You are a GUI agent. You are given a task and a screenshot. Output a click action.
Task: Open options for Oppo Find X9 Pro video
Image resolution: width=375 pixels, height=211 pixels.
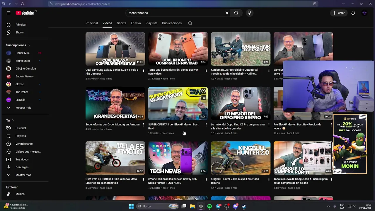[269, 125]
